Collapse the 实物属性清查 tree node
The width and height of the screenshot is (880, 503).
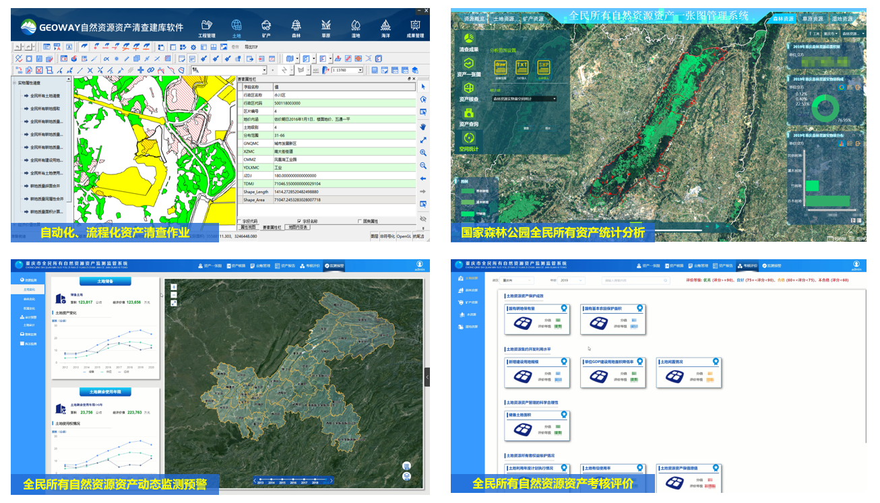15,82
